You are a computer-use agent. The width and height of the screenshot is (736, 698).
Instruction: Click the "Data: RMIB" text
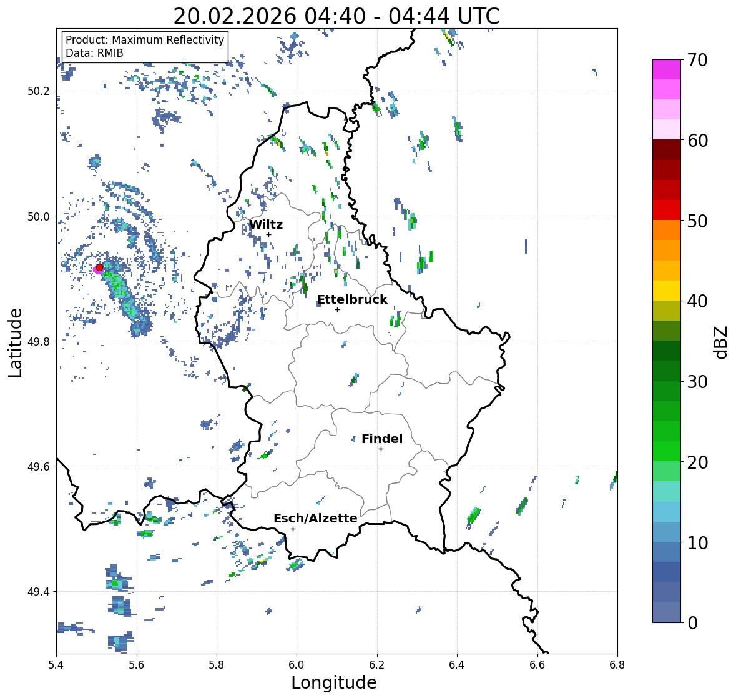[x=94, y=53]
